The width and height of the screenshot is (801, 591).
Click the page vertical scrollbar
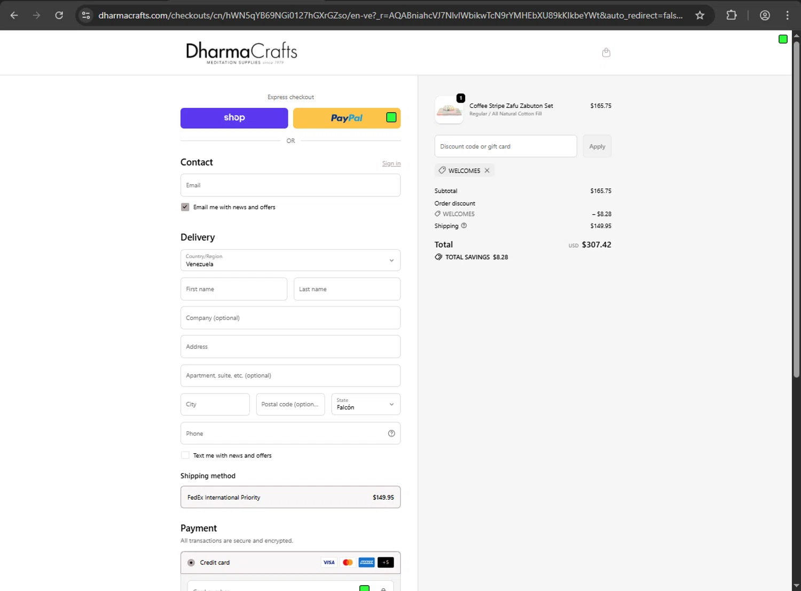point(796,209)
